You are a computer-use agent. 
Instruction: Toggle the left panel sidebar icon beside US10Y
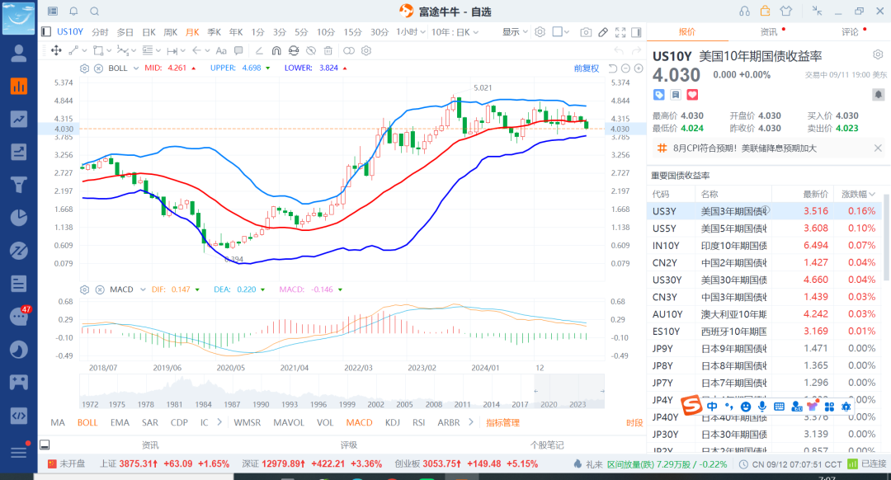coord(46,32)
